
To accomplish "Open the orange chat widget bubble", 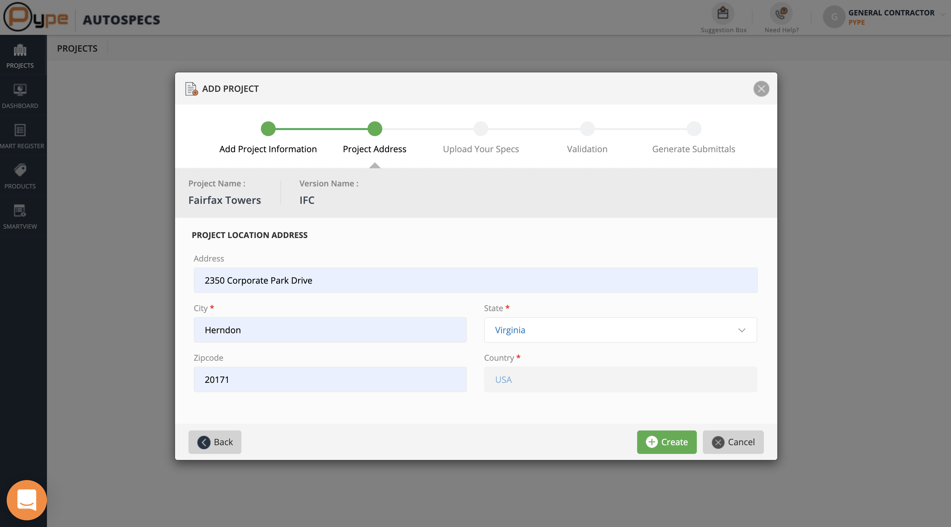I will 26,500.
